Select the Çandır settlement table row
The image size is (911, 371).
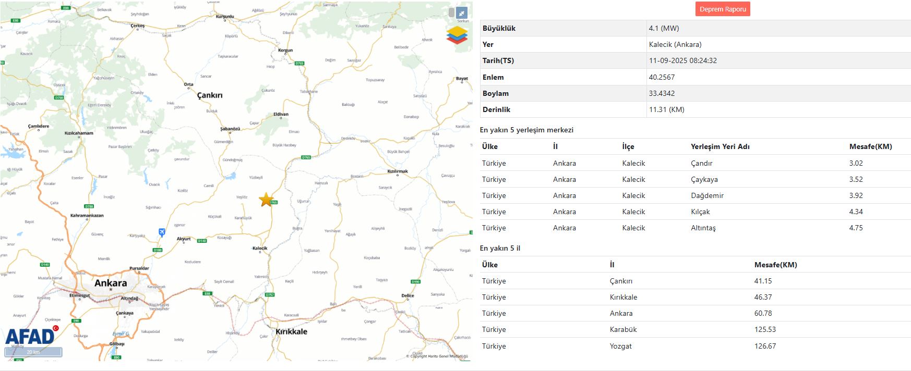(x=695, y=163)
